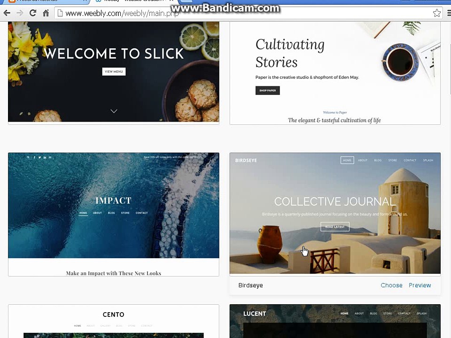Click the BIRDSEYE logo text in preview
This screenshot has height=338, width=451.
point(246,161)
